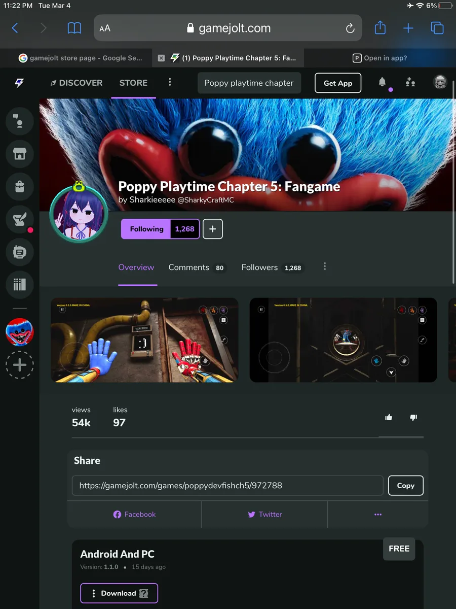Focus search field with Poppy playtime chapter

[249, 83]
